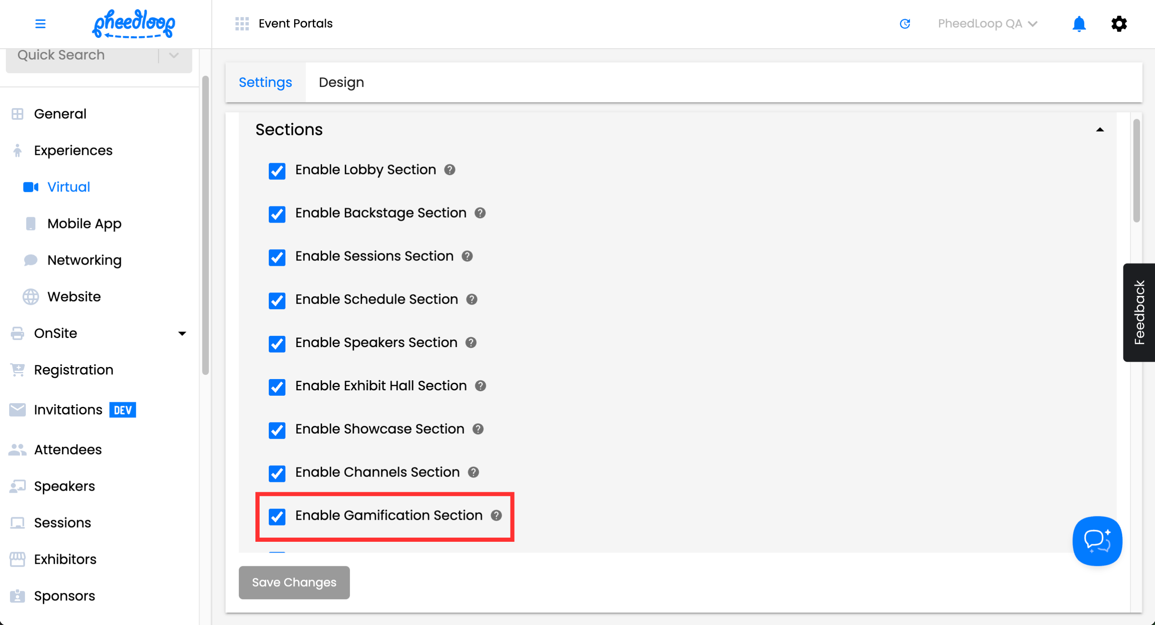Click the Save Changes button
This screenshot has width=1155, height=625.
pyautogui.click(x=294, y=582)
